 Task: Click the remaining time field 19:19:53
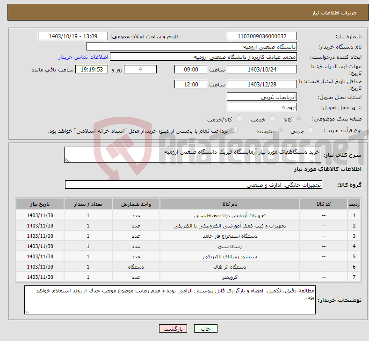[x=92, y=69]
